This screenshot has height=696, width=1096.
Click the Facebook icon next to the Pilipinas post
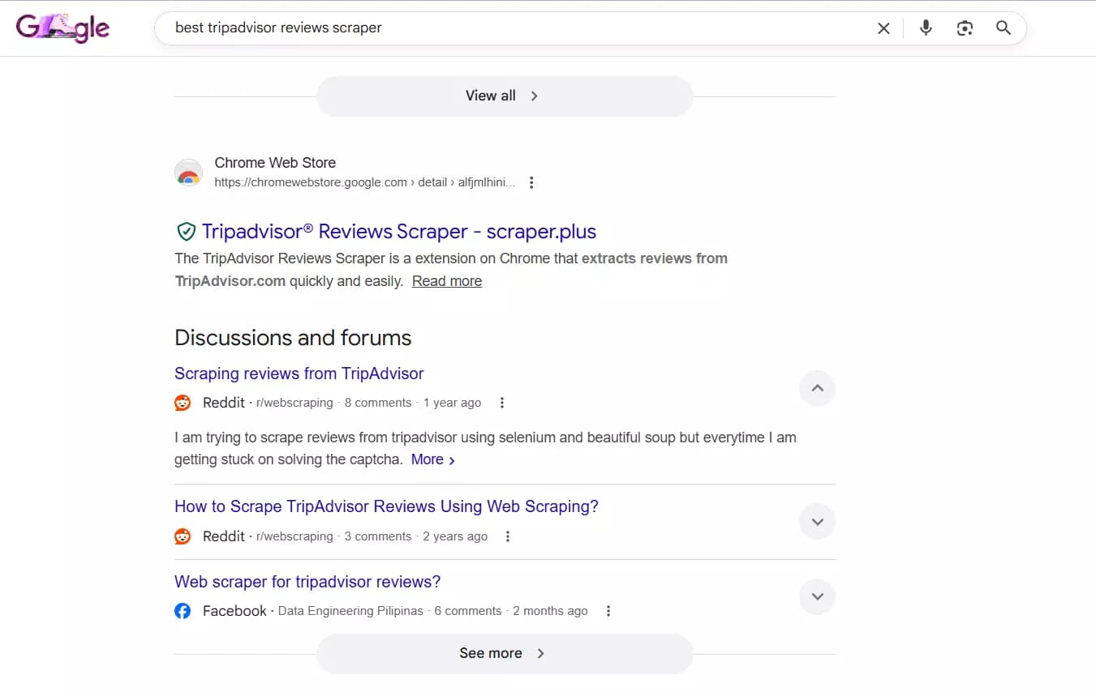coord(183,611)
